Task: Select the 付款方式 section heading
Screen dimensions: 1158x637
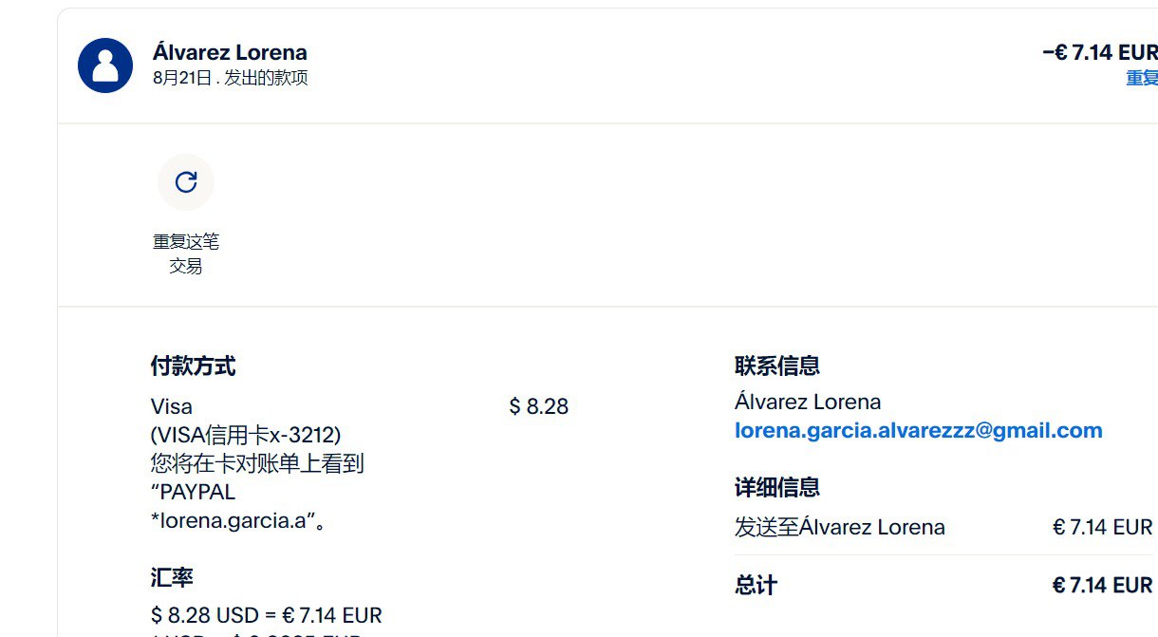Action: click(x=193, y=365)
